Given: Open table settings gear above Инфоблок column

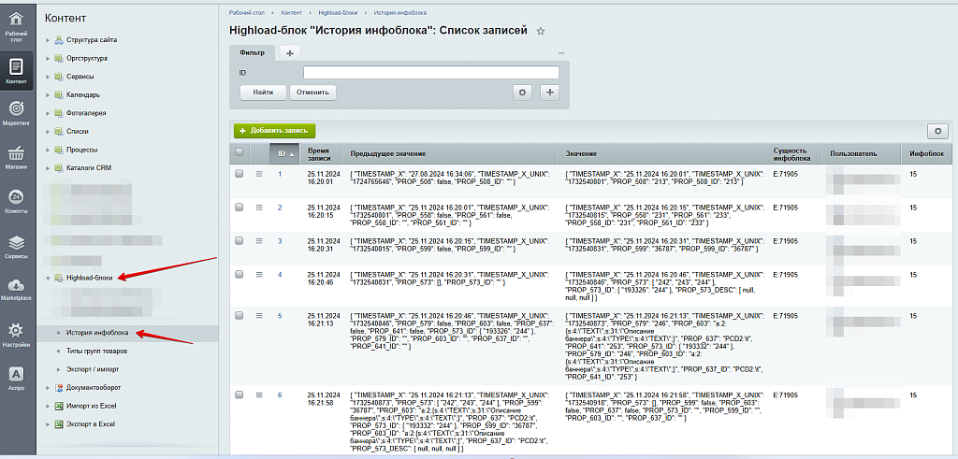Looking at the screenshot, I should point(936,132).
